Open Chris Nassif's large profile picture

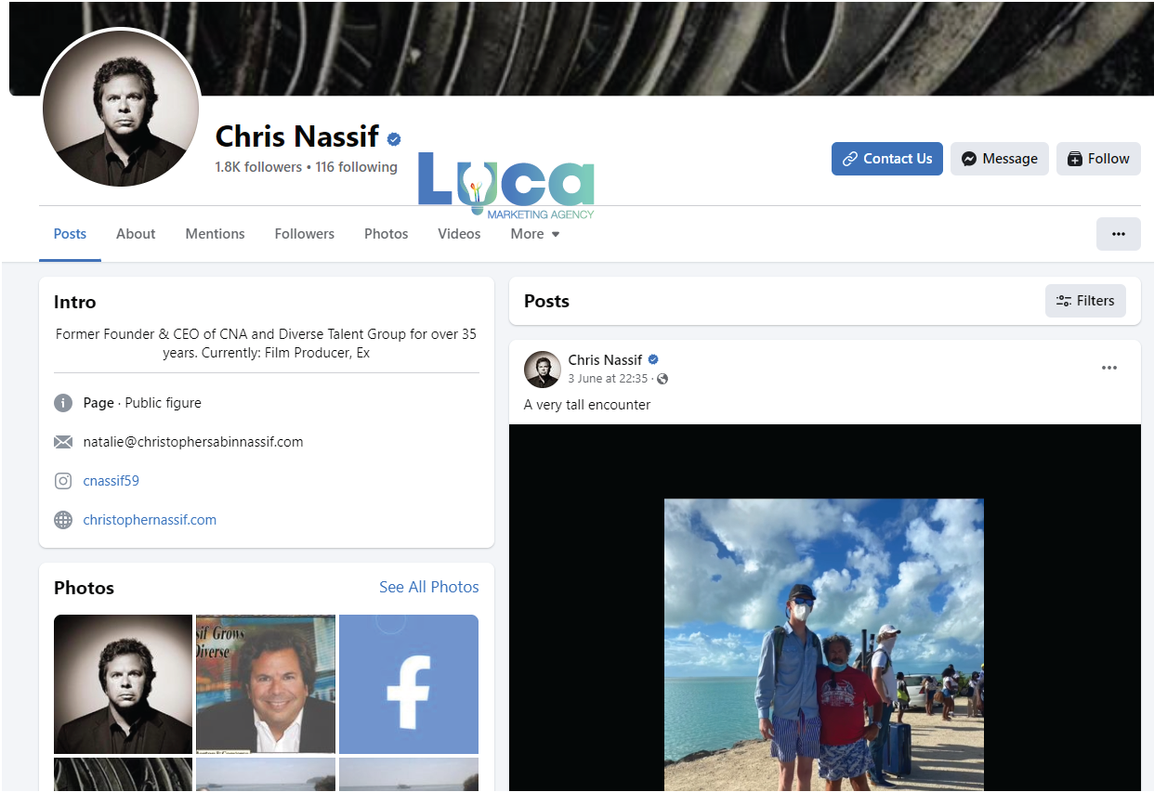(x=121, y=108)
